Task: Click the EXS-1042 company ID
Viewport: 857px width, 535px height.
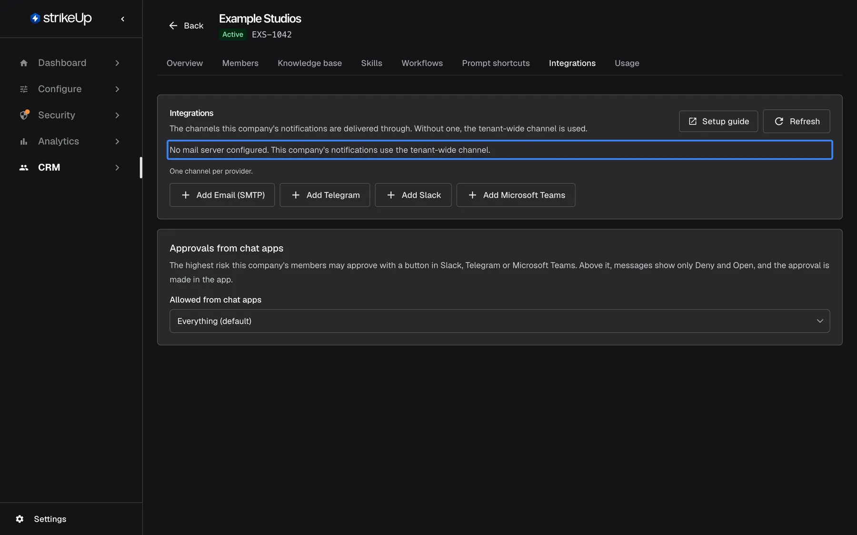Action: [272, 34]
